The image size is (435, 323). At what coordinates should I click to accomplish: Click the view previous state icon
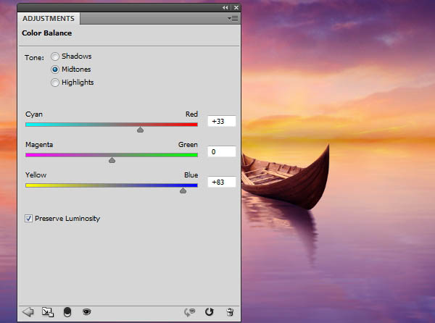[191, 312]
